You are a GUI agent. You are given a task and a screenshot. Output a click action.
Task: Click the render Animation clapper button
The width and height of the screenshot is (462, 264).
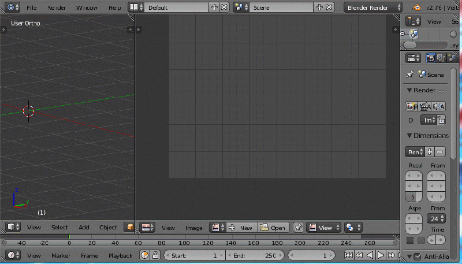[x=425, y=106]
